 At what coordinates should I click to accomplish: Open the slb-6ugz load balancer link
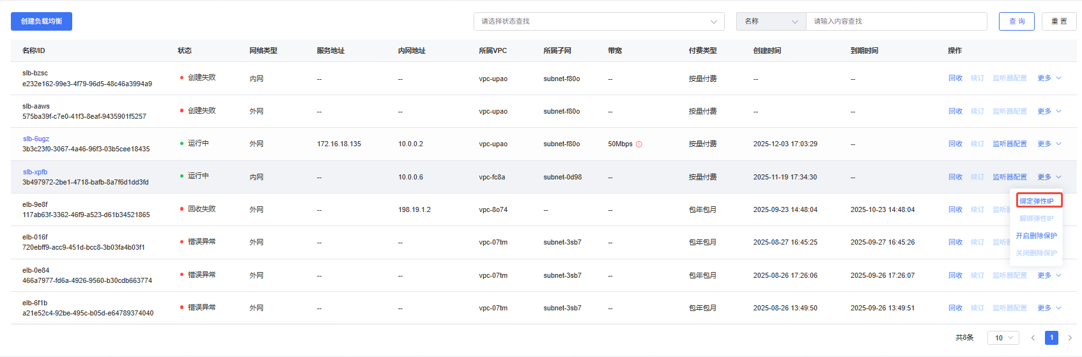[x=36, y=139]
